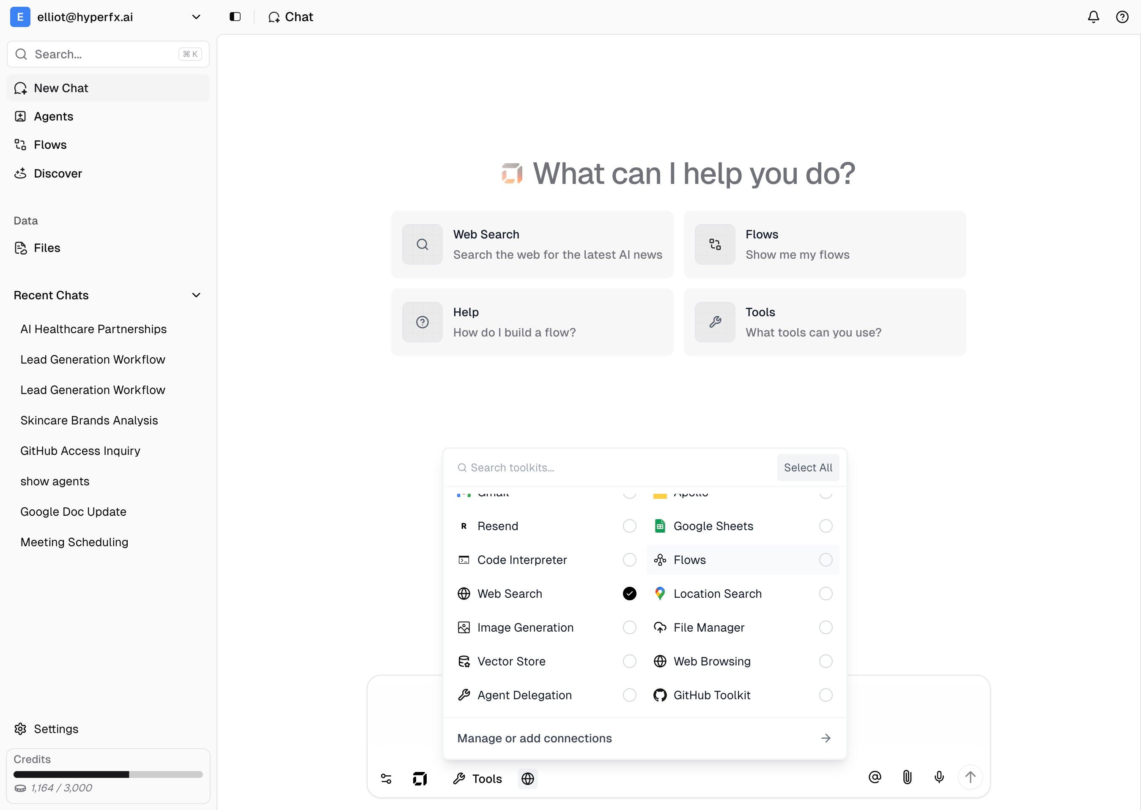1141x810 pixels.
Task: Open the help question mark icon
Action: coord(1122,17)
